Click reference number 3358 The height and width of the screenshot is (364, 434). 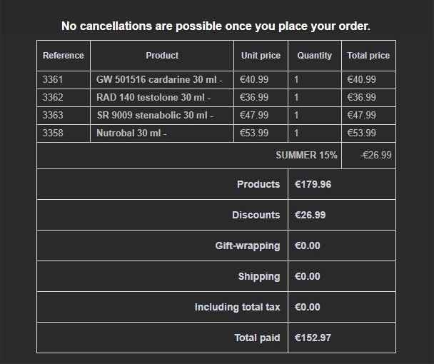pos(53,133)
